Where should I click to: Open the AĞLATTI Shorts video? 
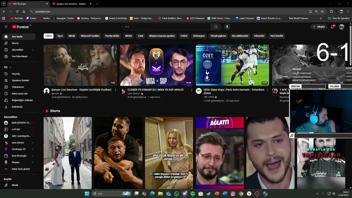pos(220,153)
